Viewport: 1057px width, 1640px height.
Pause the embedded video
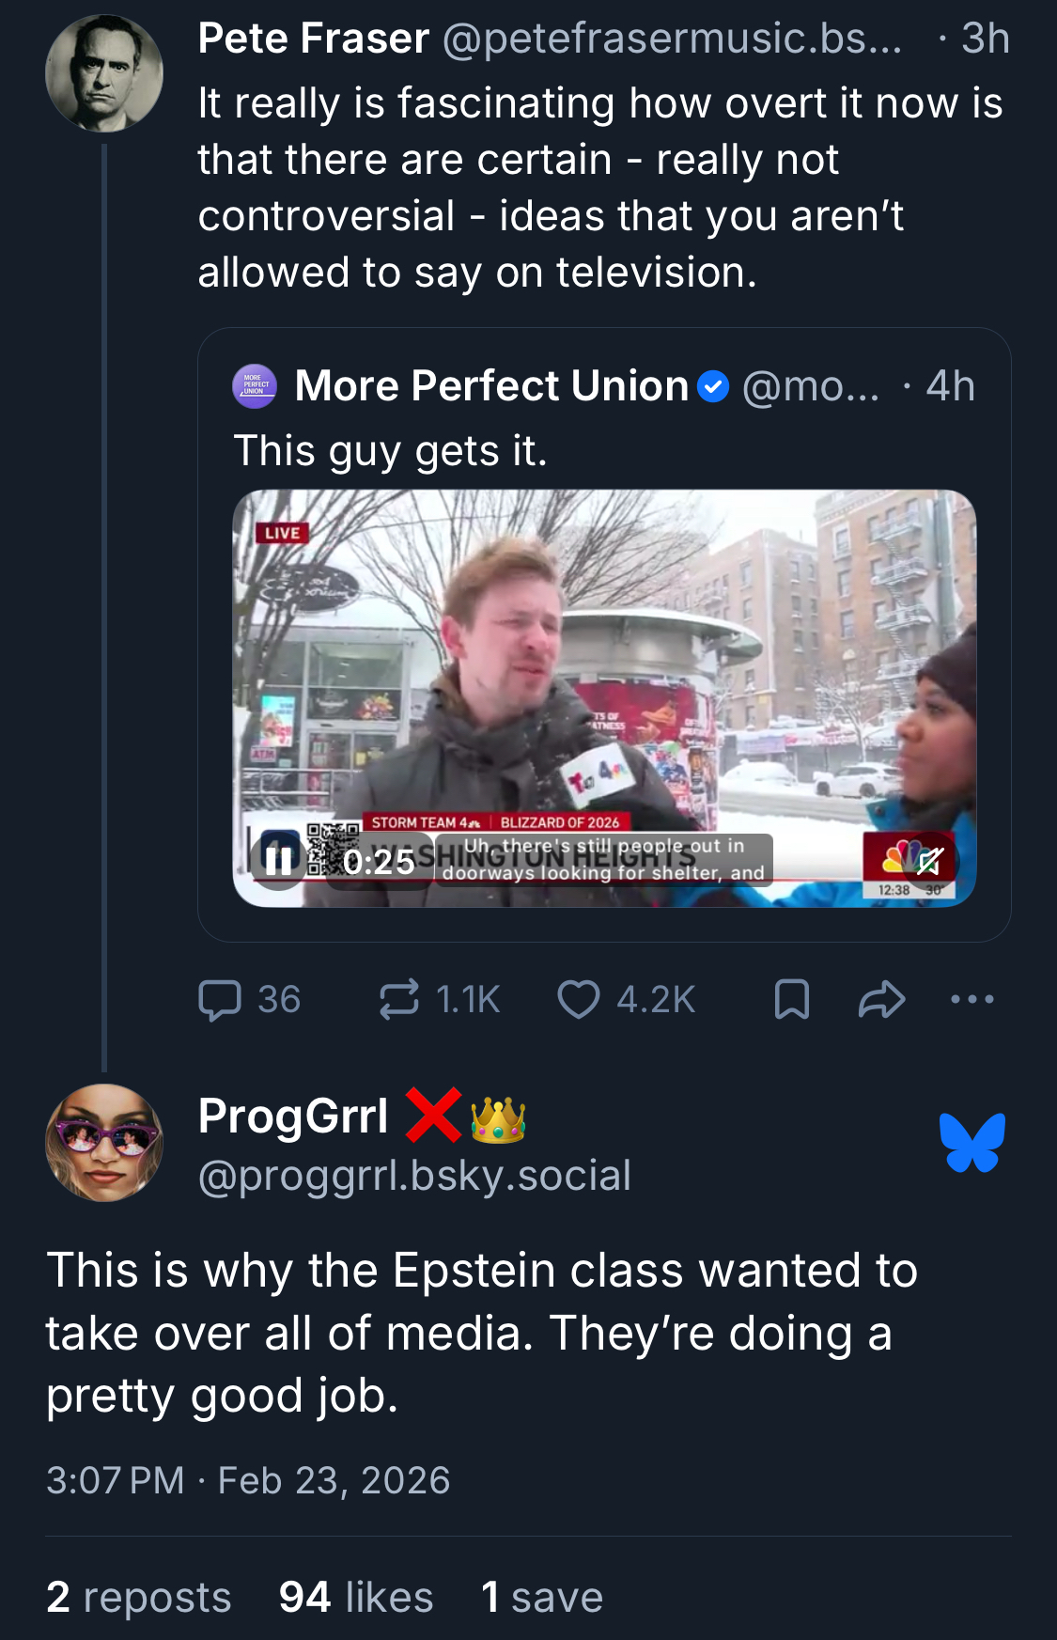click(x=279, y=861)
